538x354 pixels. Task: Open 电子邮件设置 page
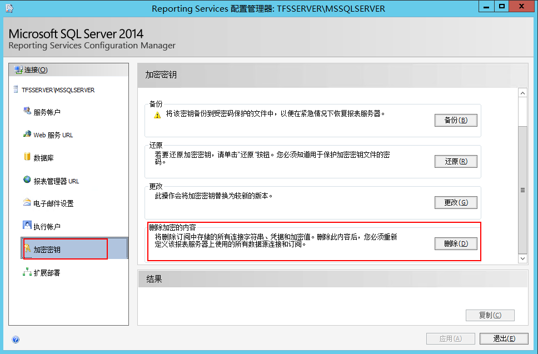pos(53,203)
